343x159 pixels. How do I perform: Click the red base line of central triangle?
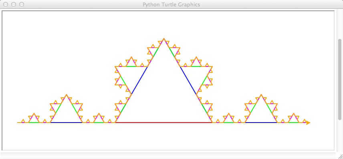pos(163,123)
